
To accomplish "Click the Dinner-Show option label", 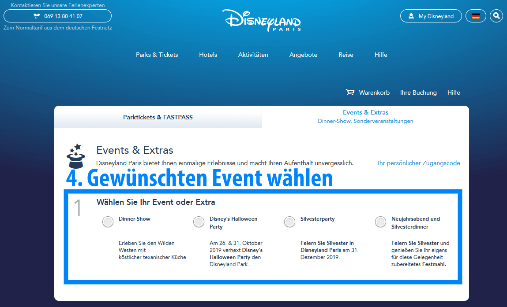I will 135,218.
